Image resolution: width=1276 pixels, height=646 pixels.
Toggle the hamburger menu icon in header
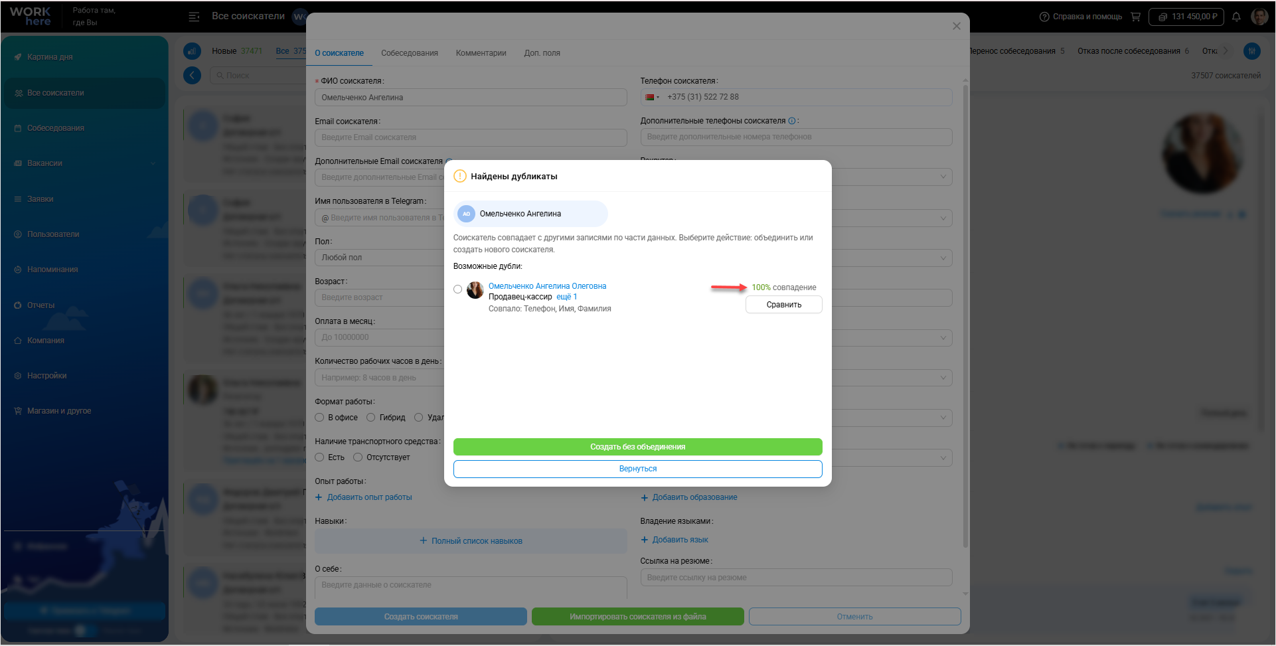tap(194, 17)
